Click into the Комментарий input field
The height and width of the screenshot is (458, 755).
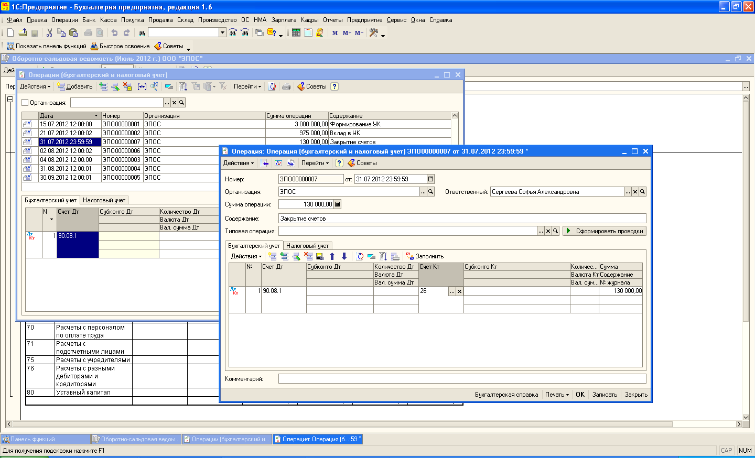462,379
